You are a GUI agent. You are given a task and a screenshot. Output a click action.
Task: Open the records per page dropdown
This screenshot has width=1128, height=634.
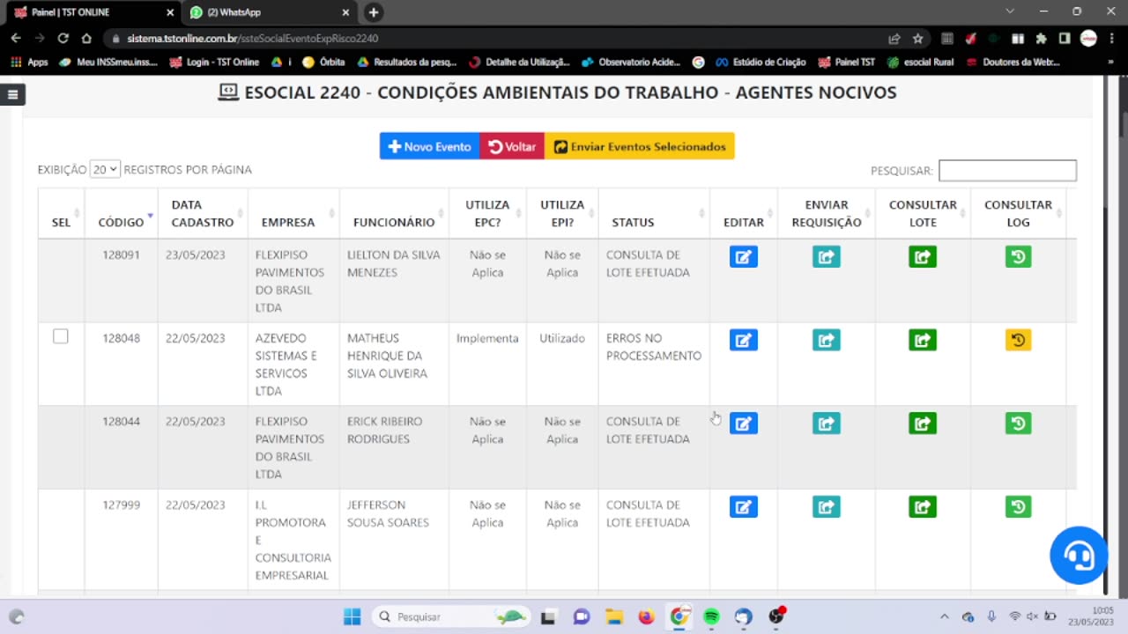pyautogui.click(x=104, y=169)
